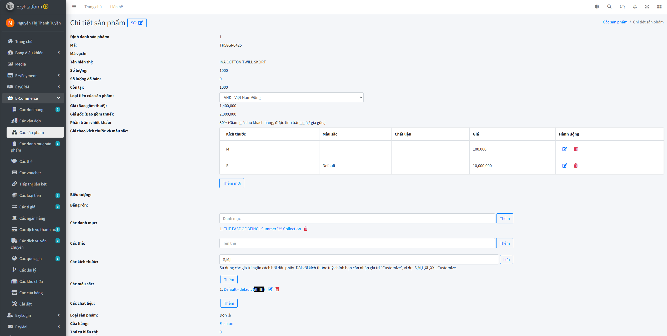The height and width of the screenshot is (336, 667).
Task: Open the product currency dropdown
Action: point(291,97)
